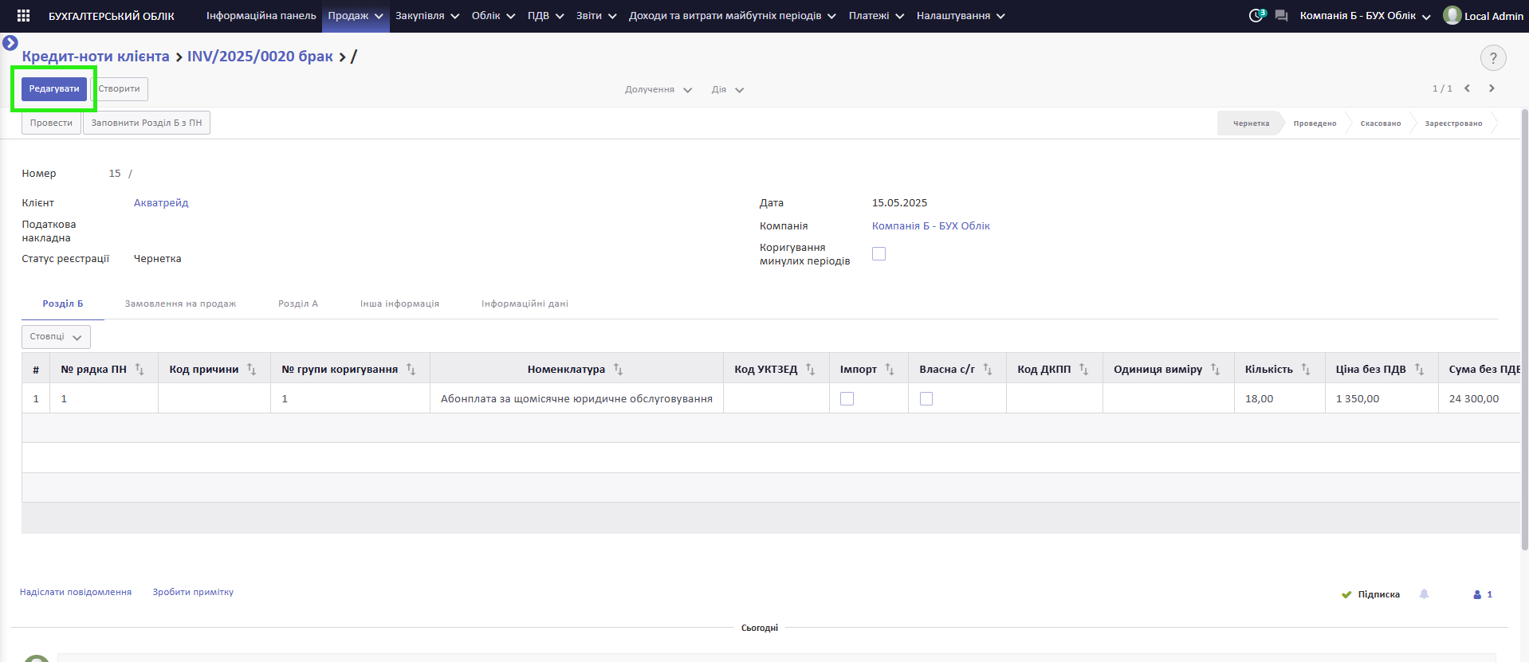1529x662 pixels.
Task: Open the Акватрейд client link
Action: 161,202
